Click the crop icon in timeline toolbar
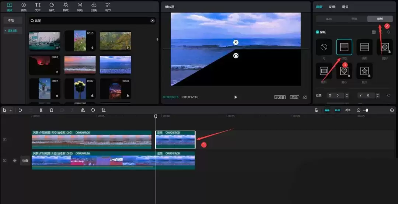 coord(104,110)
